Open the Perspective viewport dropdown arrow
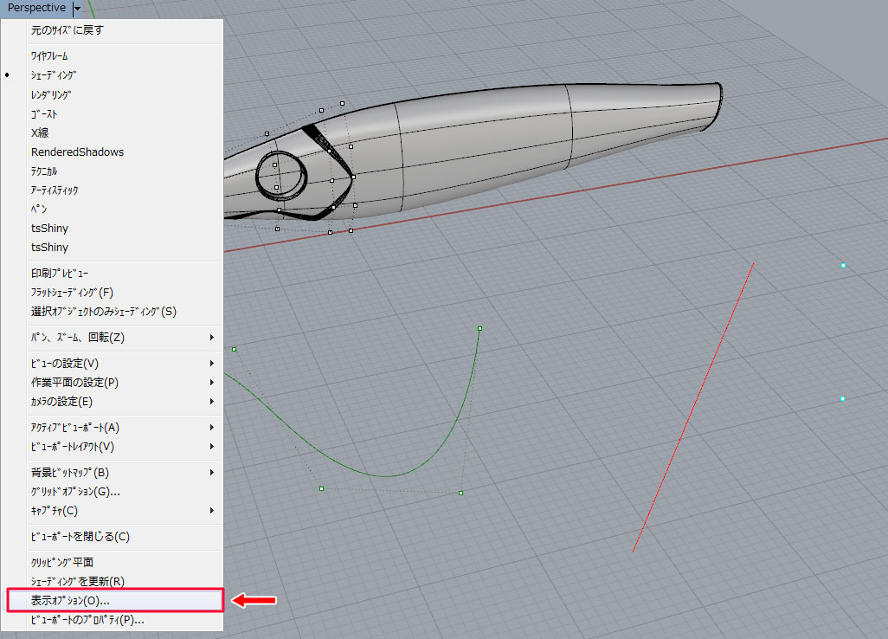 pyautogui.click(x=77, y=8)
